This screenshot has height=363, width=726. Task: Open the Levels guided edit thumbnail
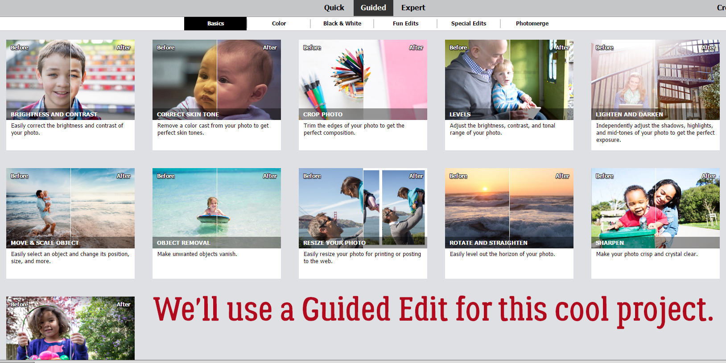[x=509, y=80]
